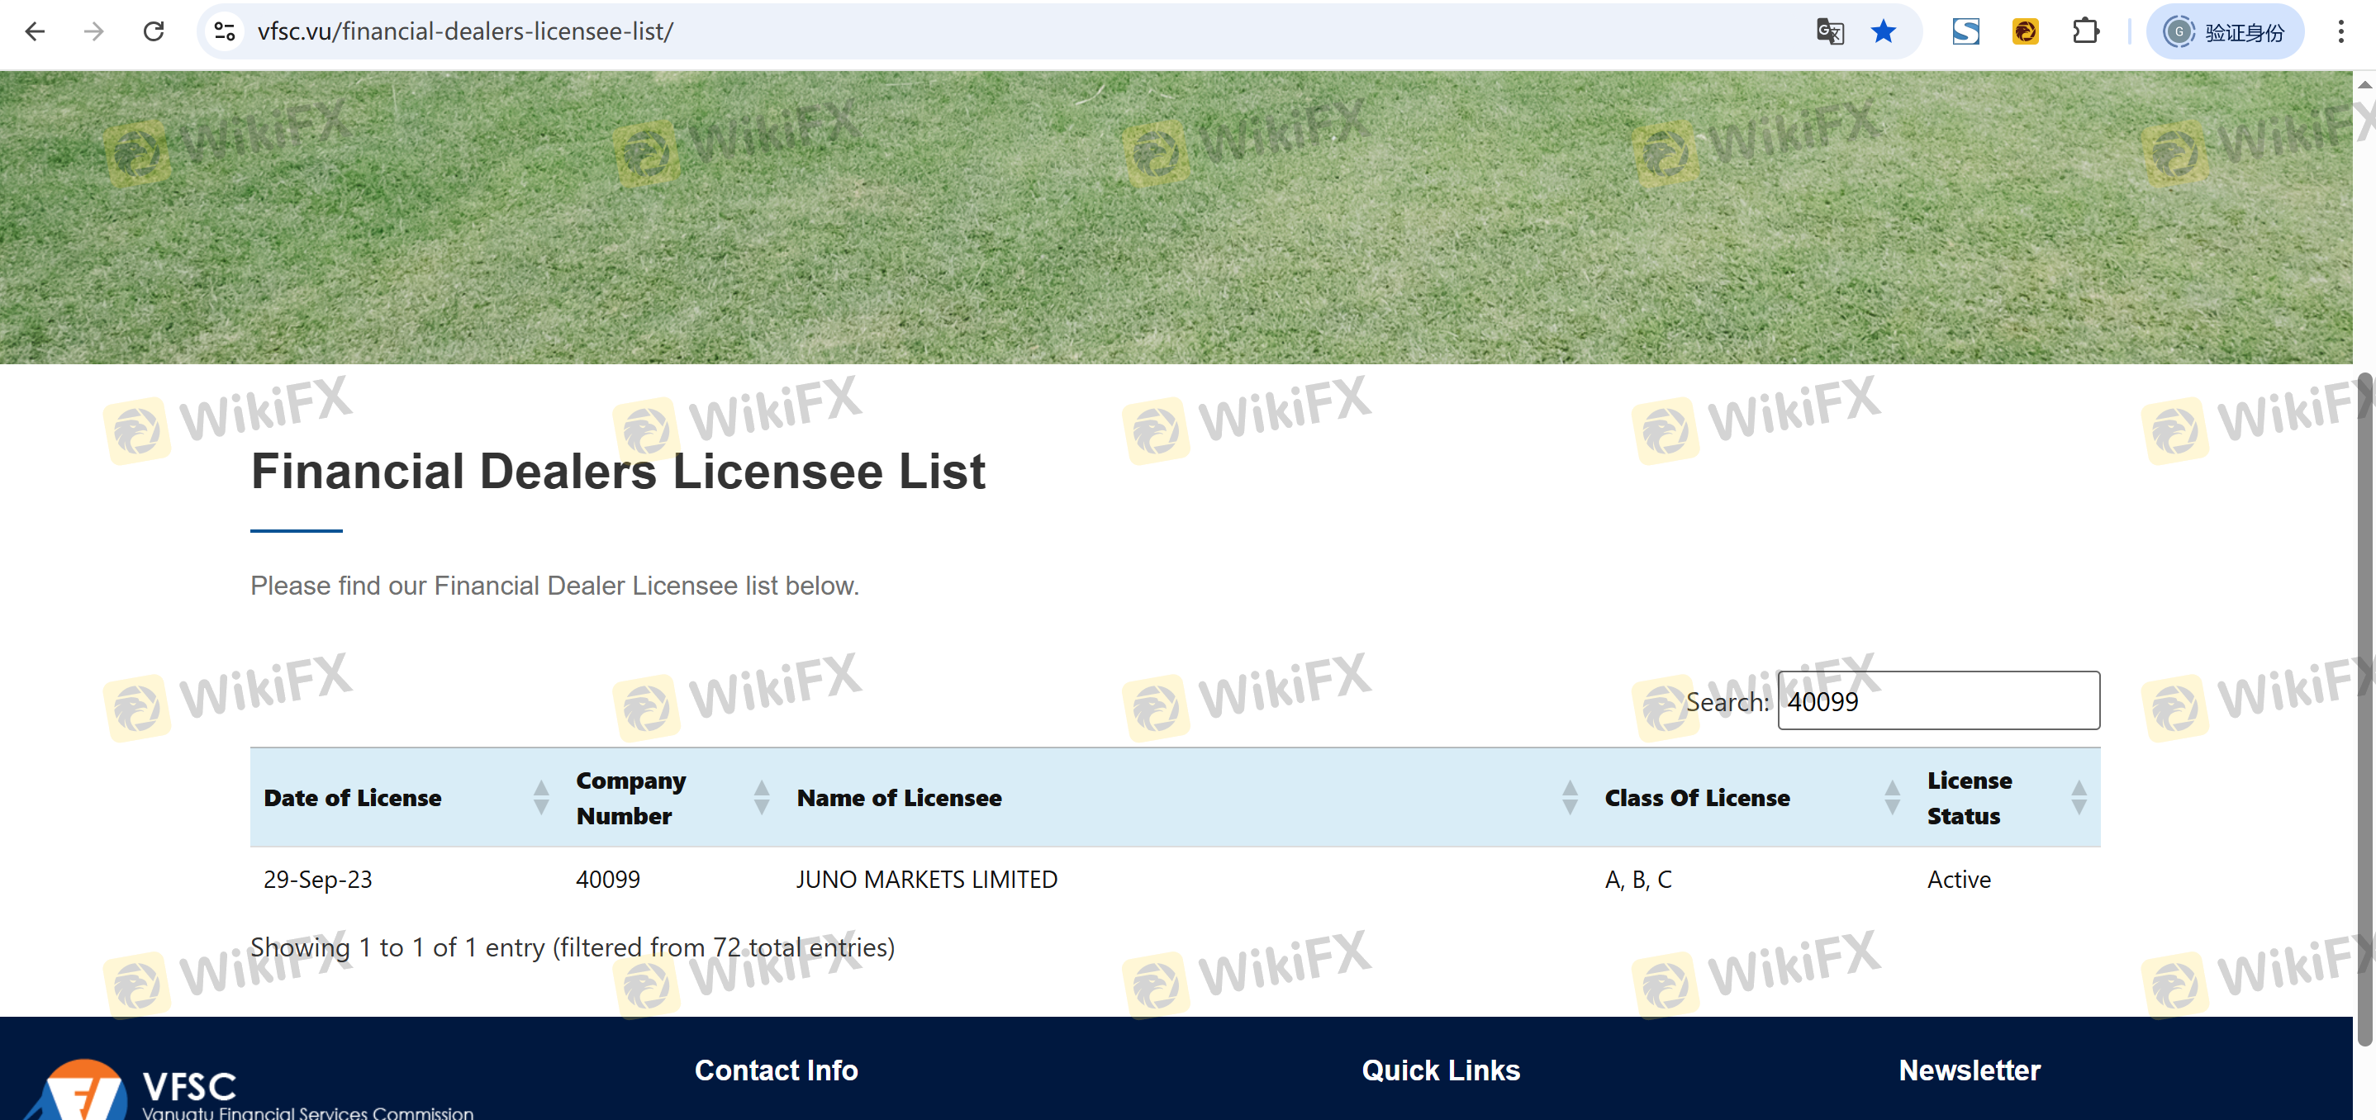
Task: Click the browser forward arrow
Action: point(93,31)
